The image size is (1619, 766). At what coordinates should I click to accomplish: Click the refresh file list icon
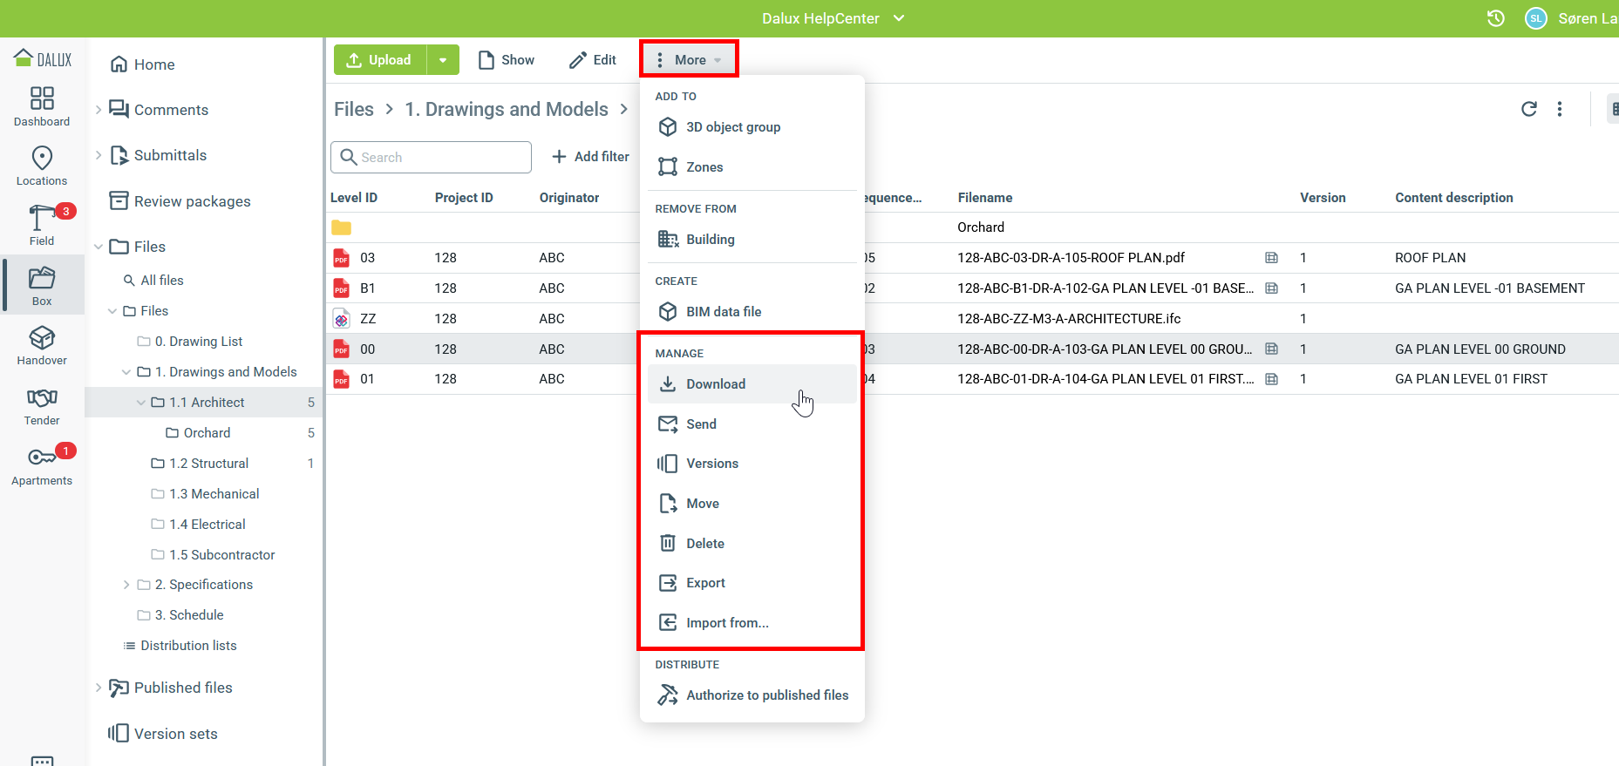[x=1528, y=109]
